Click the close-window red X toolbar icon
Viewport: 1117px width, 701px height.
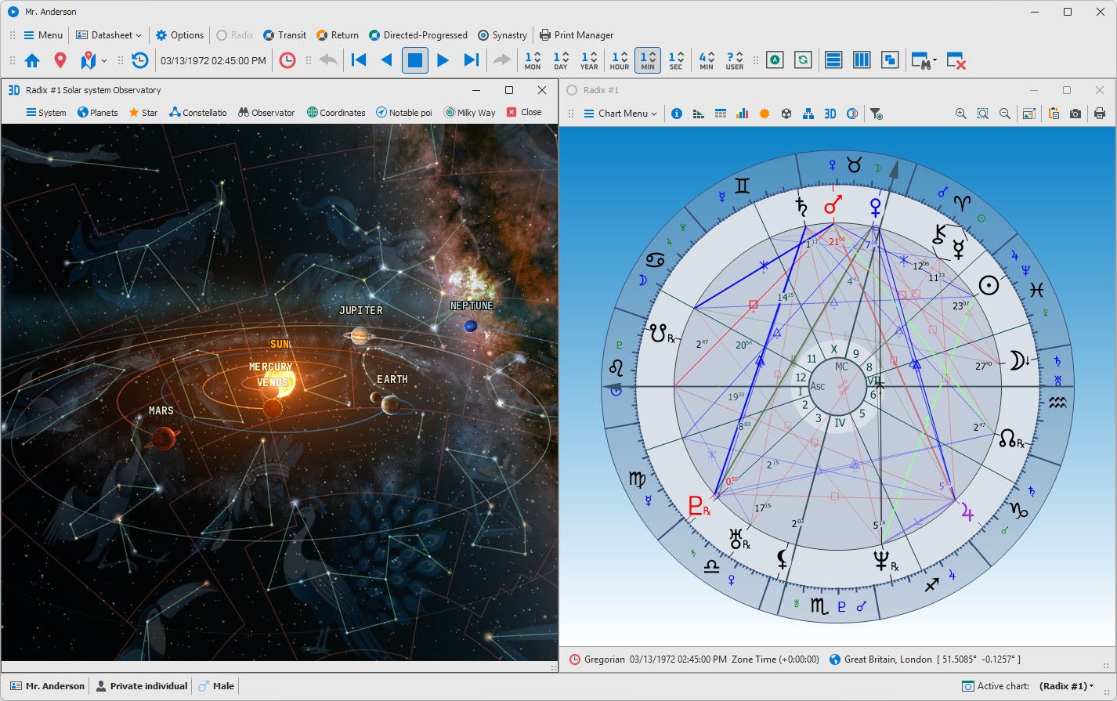tap(956, 60)
